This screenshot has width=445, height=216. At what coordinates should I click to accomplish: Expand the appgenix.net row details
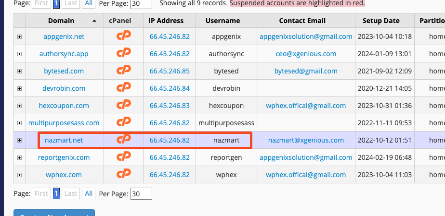[x=20, y=37]
